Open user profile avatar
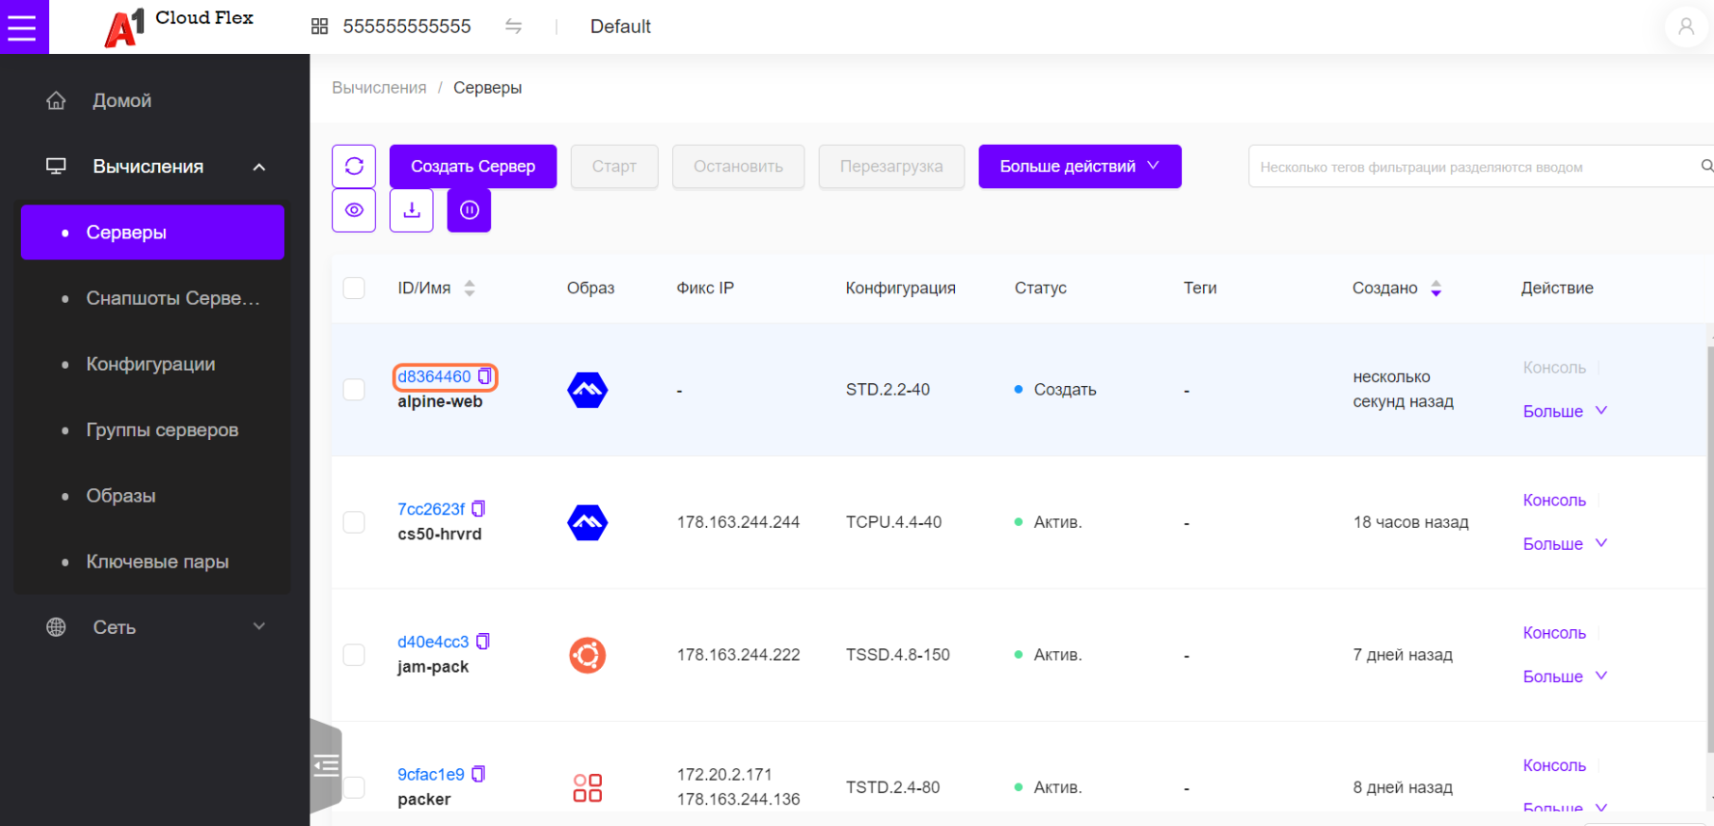The image size is (1714, 826). (x=1687, y=26)
